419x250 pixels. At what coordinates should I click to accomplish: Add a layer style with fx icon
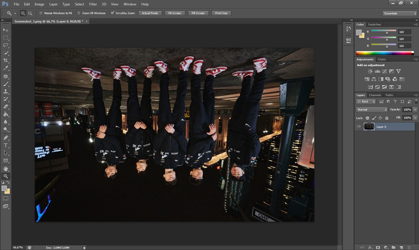[370, 248]
